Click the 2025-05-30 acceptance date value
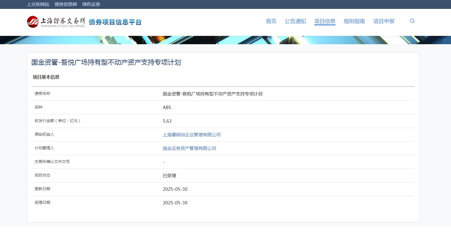The image size is (451, 233). pos(175,203)
